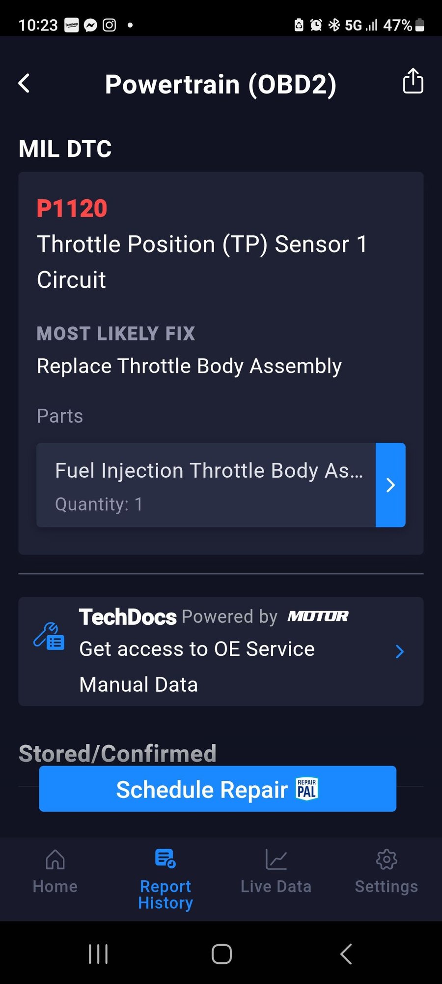The image size is (442, 984).
Task: Open Fuel Injection Throttle Body part details arrow
Action: pyautogui.click(x=390, y=485)
